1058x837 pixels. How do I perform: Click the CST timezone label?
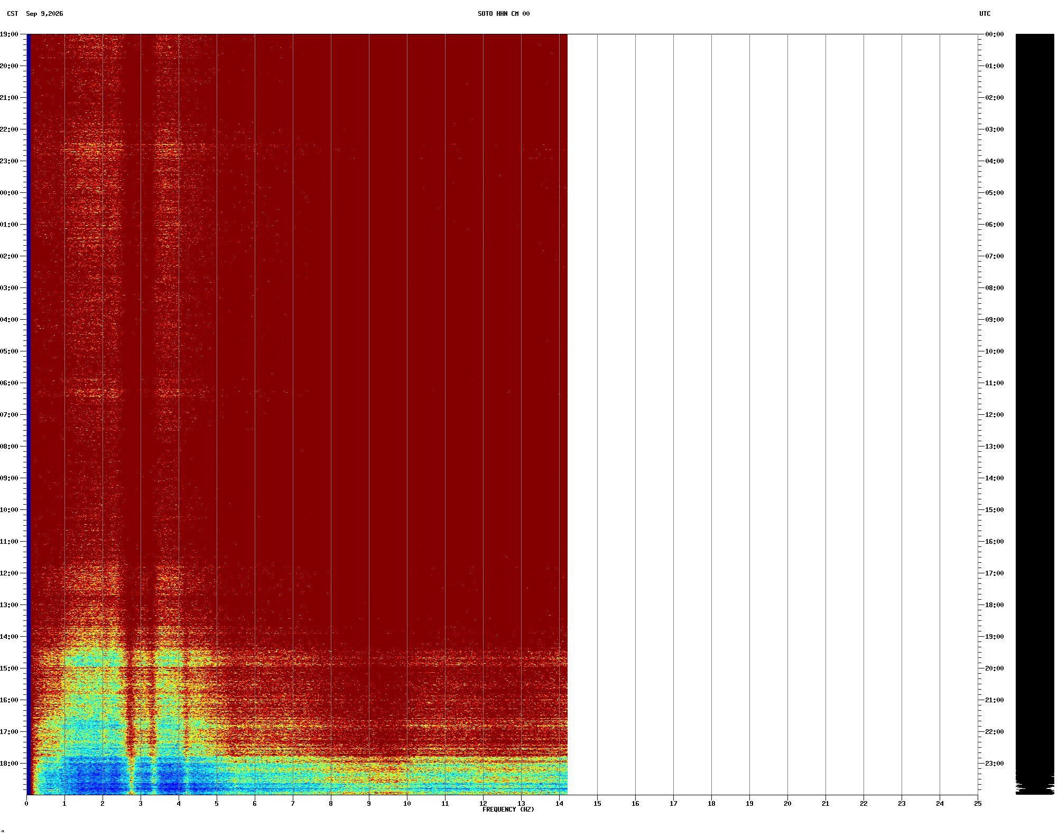[12, 14]
